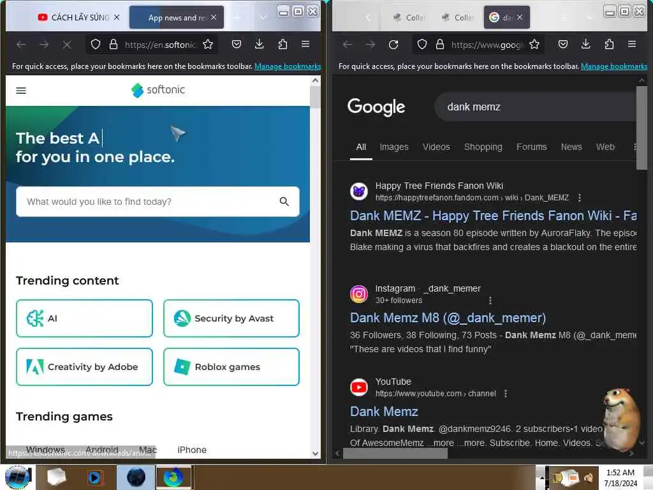Open Dank MEMZ Happy Tree Friends Wiki result
653x490 pixels.
pos(493,216)
